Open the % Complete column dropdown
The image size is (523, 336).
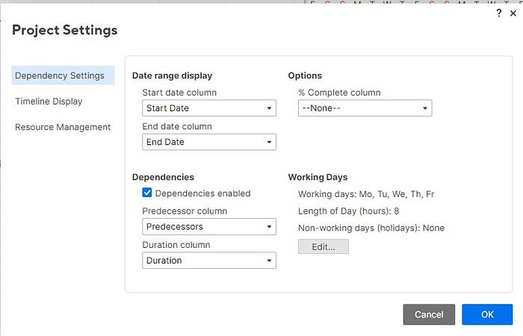[364, 108]
